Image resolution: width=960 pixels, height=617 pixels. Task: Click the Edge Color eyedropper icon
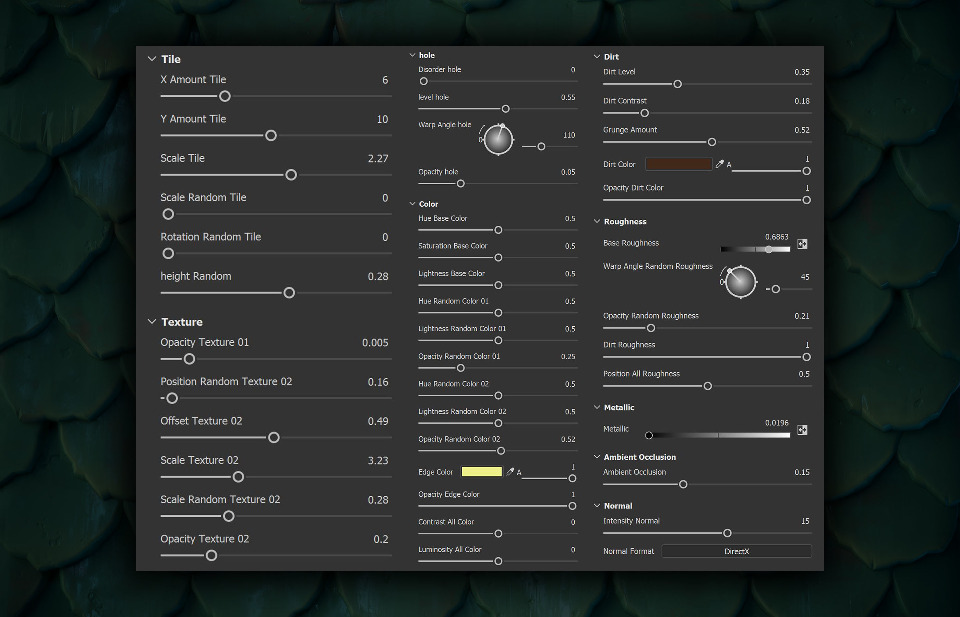(510, 472)
